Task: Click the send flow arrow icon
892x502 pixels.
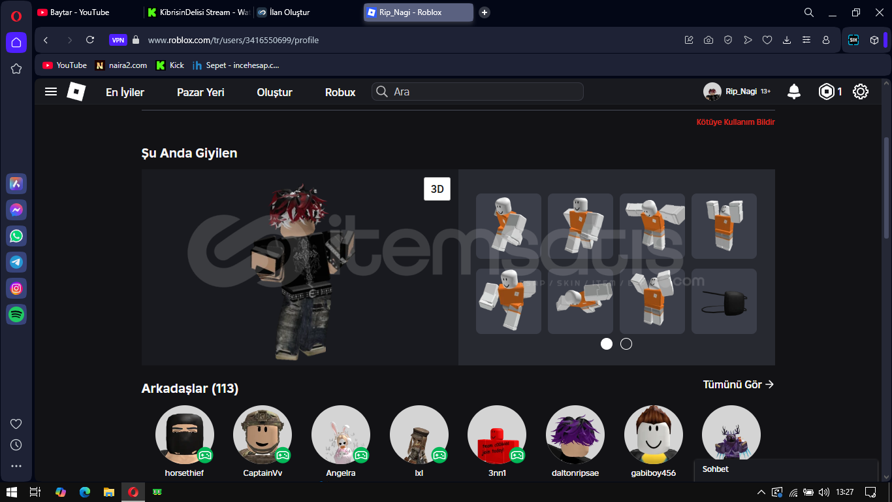Action: coord(748,40)
